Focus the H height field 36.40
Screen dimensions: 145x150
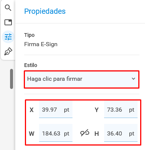click(121, 133)
